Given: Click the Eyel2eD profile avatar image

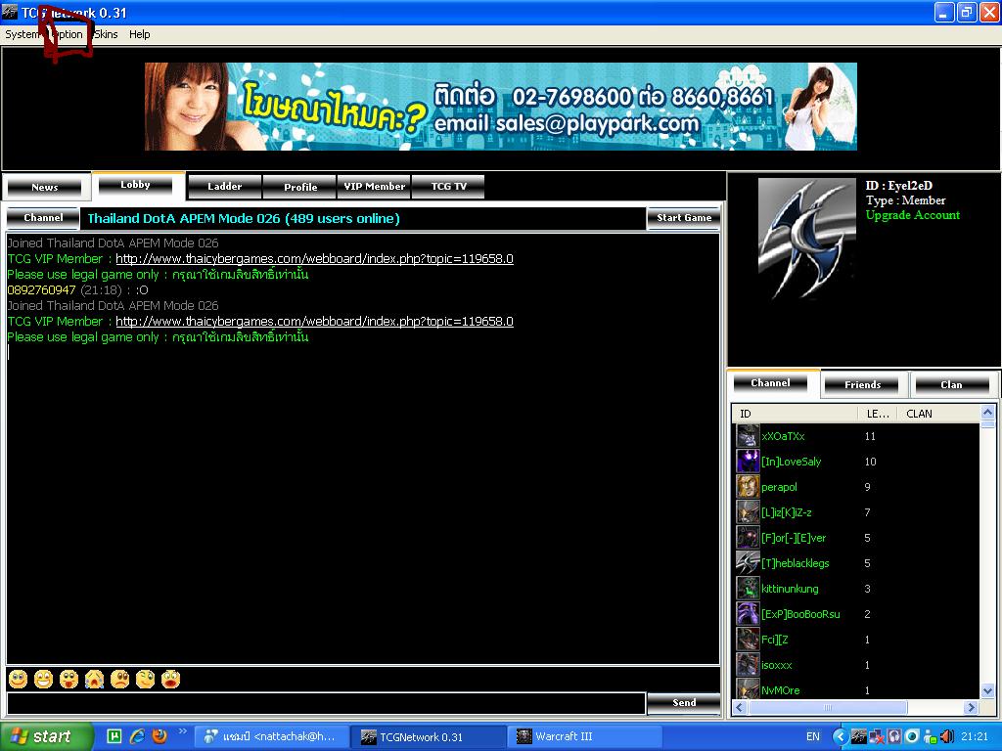Looking at the screenshot, I should coord(807,239).
